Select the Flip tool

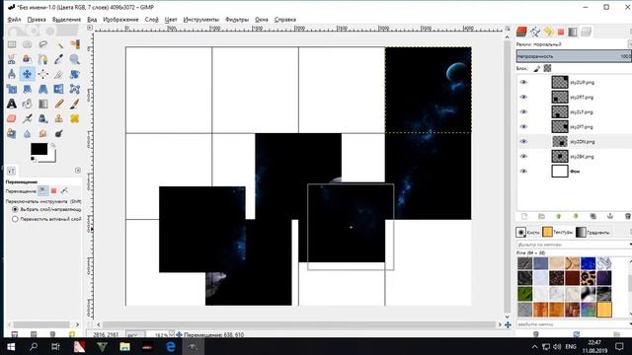pyautogui.click(x=59, y=89)
